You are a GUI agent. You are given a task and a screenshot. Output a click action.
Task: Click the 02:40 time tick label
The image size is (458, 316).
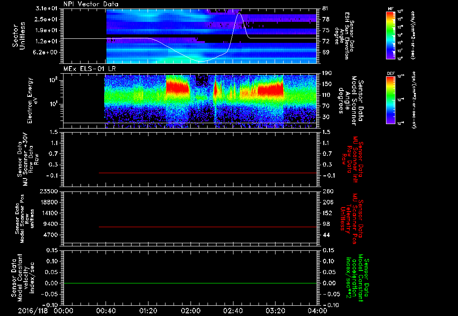tap(233, 311)
